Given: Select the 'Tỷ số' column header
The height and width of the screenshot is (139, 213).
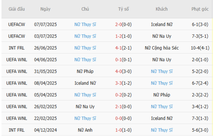Looking at the screenshot, I should click(x=123, y=9).
